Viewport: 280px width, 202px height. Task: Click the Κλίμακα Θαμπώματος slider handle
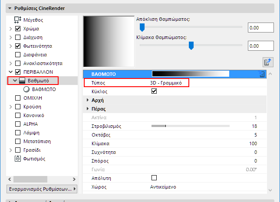[191, 46]
